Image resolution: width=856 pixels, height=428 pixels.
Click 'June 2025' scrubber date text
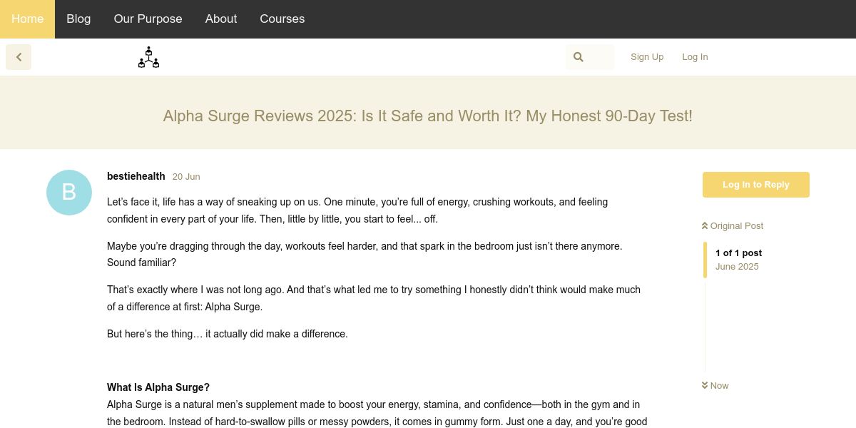737,267
